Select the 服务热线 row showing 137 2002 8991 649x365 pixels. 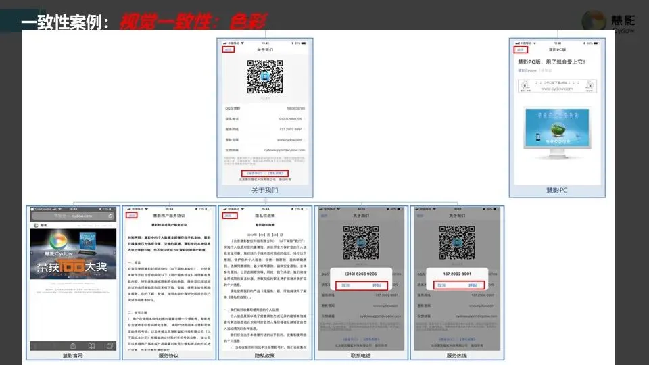(265, 129)
